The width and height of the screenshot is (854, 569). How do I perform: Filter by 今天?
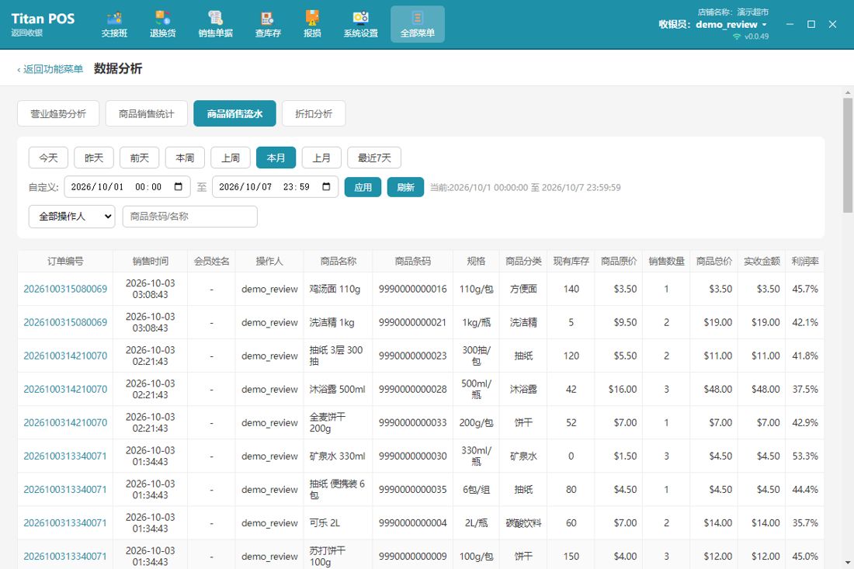click(x=48, y=158)
